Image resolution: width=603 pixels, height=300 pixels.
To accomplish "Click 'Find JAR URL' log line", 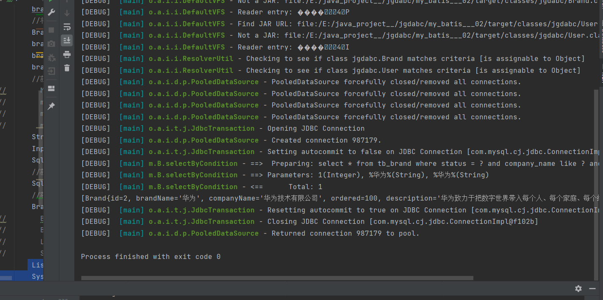I will pos(339,24).
